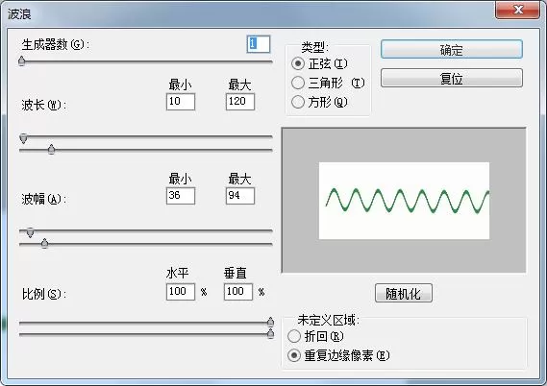Click the 未定义区域 group label

coord(328,320)
